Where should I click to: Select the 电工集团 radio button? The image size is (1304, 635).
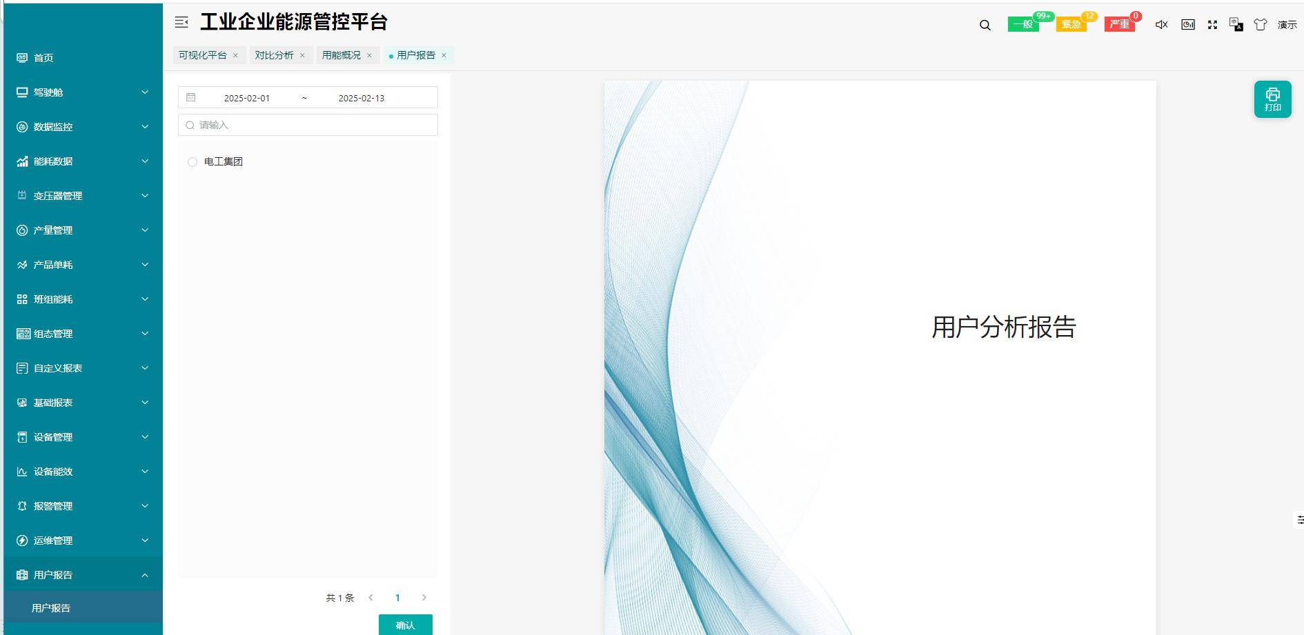[192, 162]
